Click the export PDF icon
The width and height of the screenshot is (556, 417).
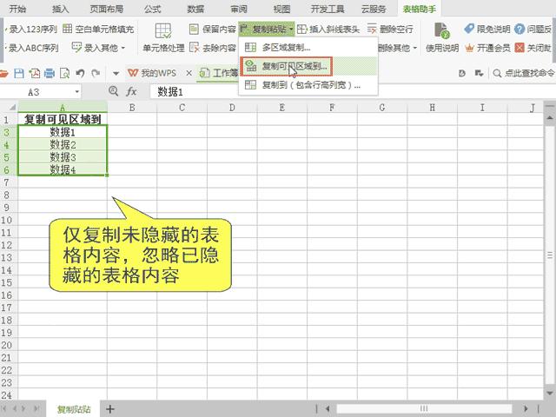[35, 73]
